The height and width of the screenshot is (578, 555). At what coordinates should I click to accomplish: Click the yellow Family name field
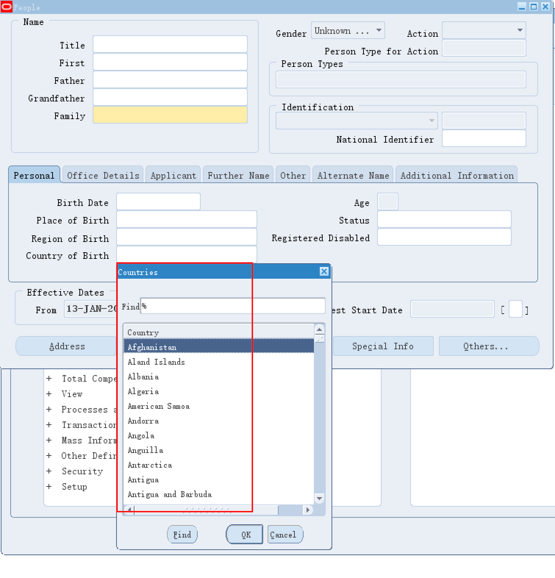pyautogui.click(x=170, y=115)
